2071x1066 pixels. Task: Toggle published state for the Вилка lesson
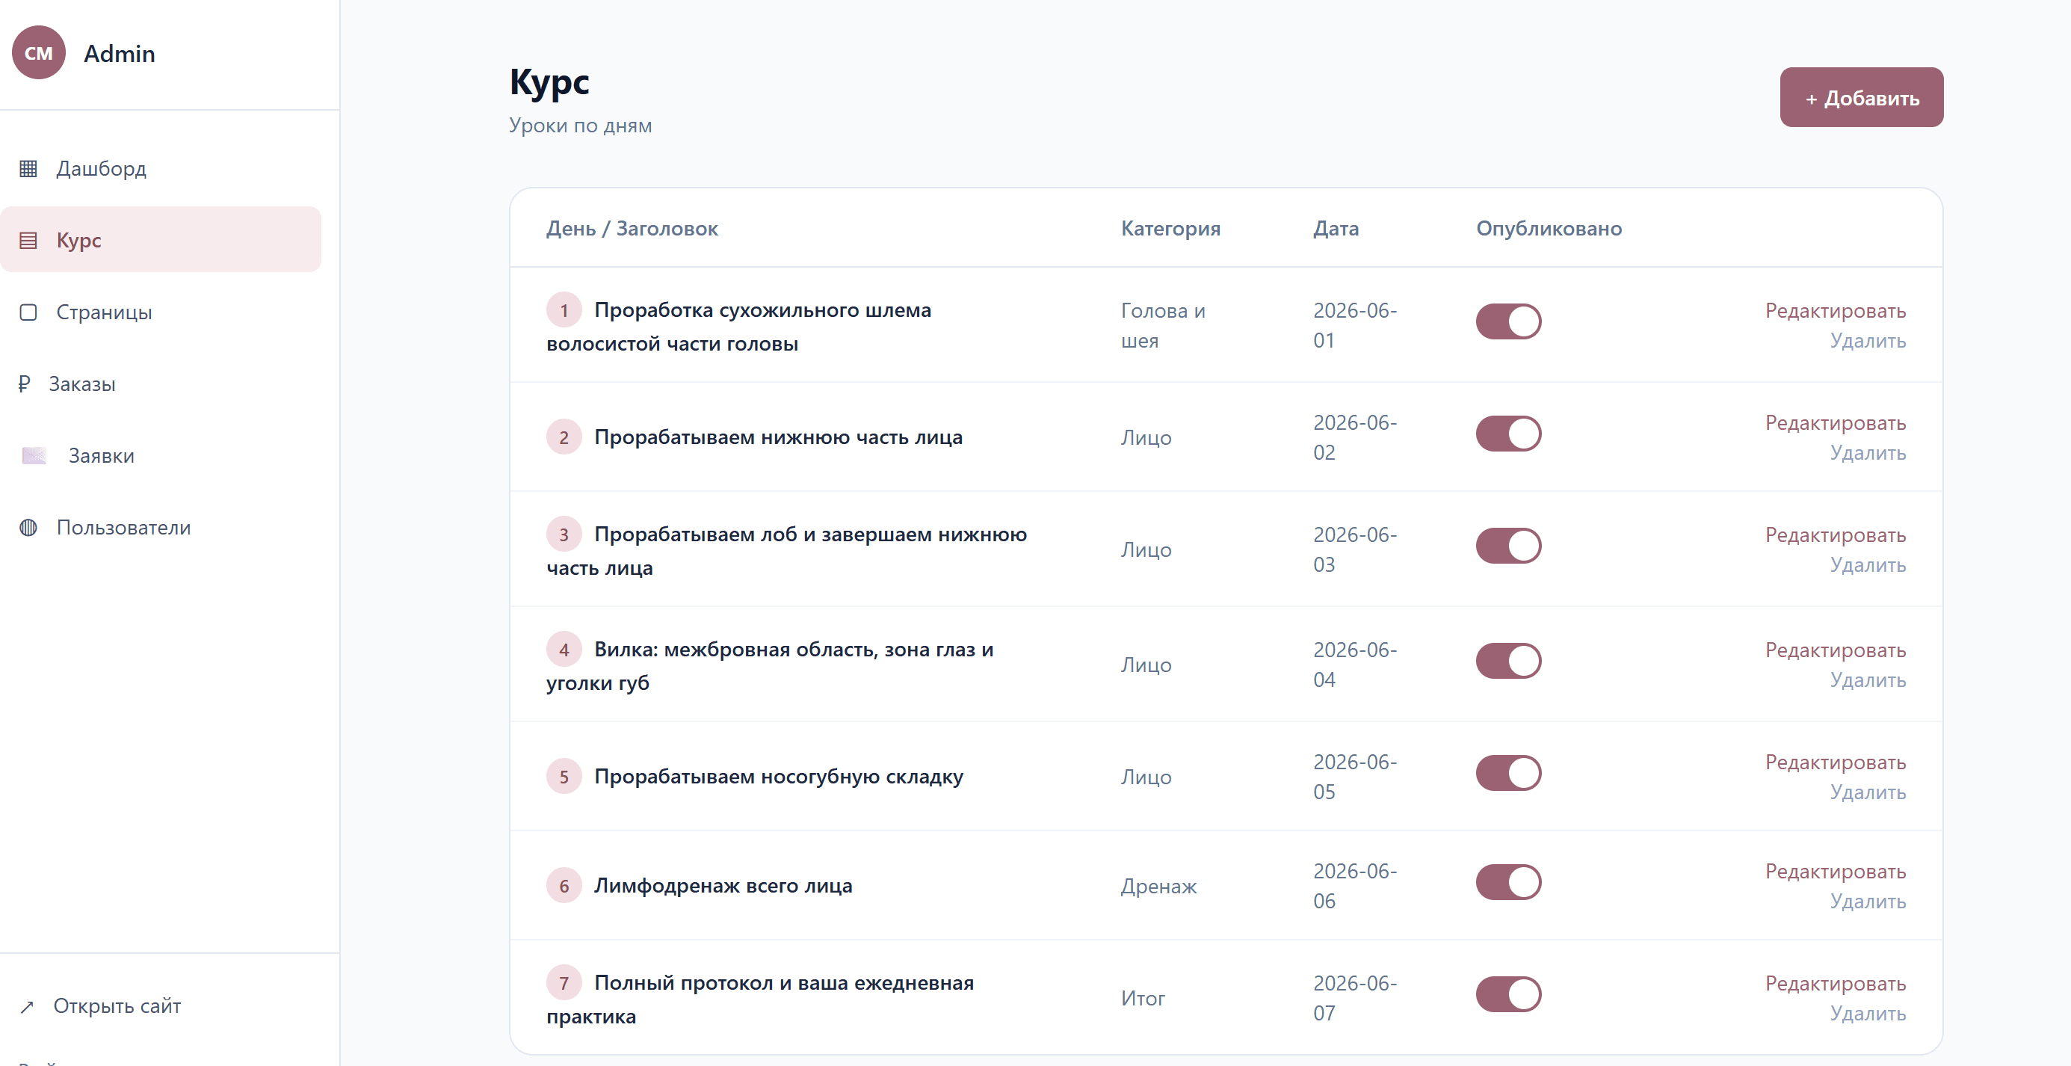[x=1508, y=661]
